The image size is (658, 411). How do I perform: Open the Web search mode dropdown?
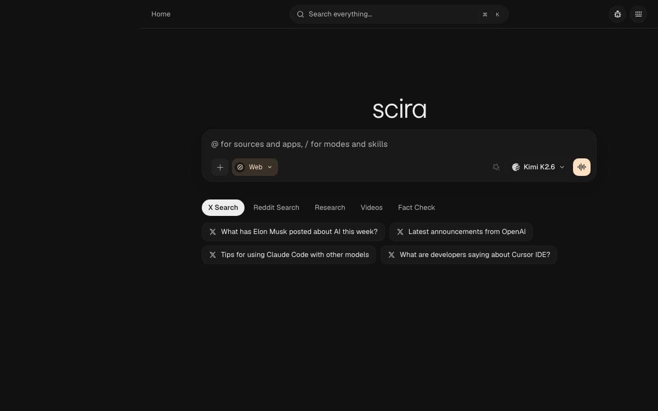pyautogui.click(x=255, y=167)
